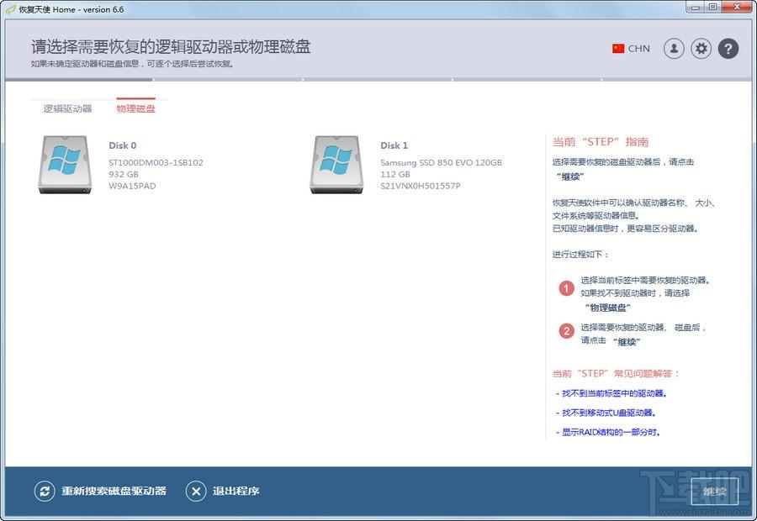Select the 物理磁盘 tab
757x521 pixels.
pyautogui.click(x=135, y=108)
